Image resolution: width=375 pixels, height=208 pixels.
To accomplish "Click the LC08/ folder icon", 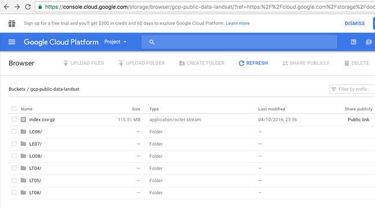I will 23,131.
